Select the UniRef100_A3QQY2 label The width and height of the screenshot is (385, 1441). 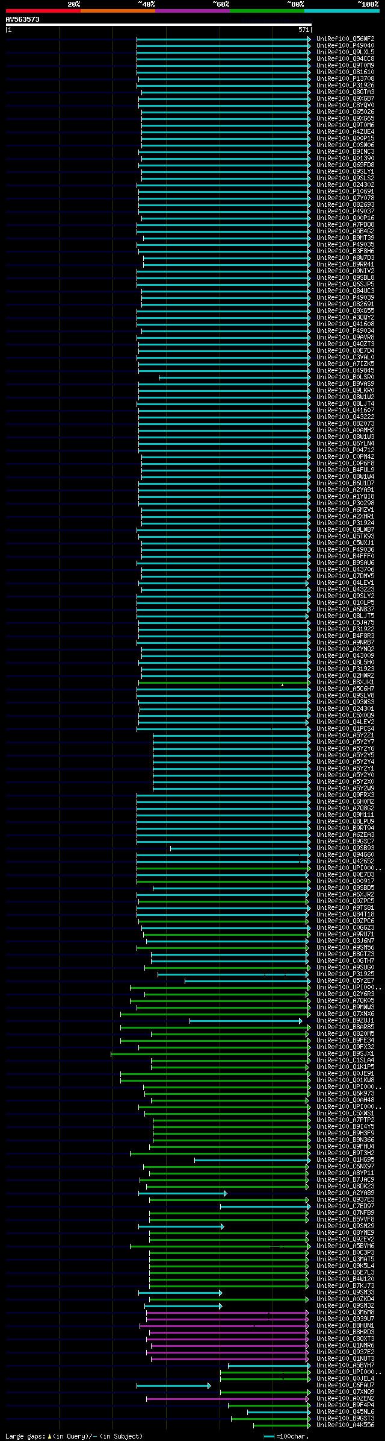(x=345, y=317)
